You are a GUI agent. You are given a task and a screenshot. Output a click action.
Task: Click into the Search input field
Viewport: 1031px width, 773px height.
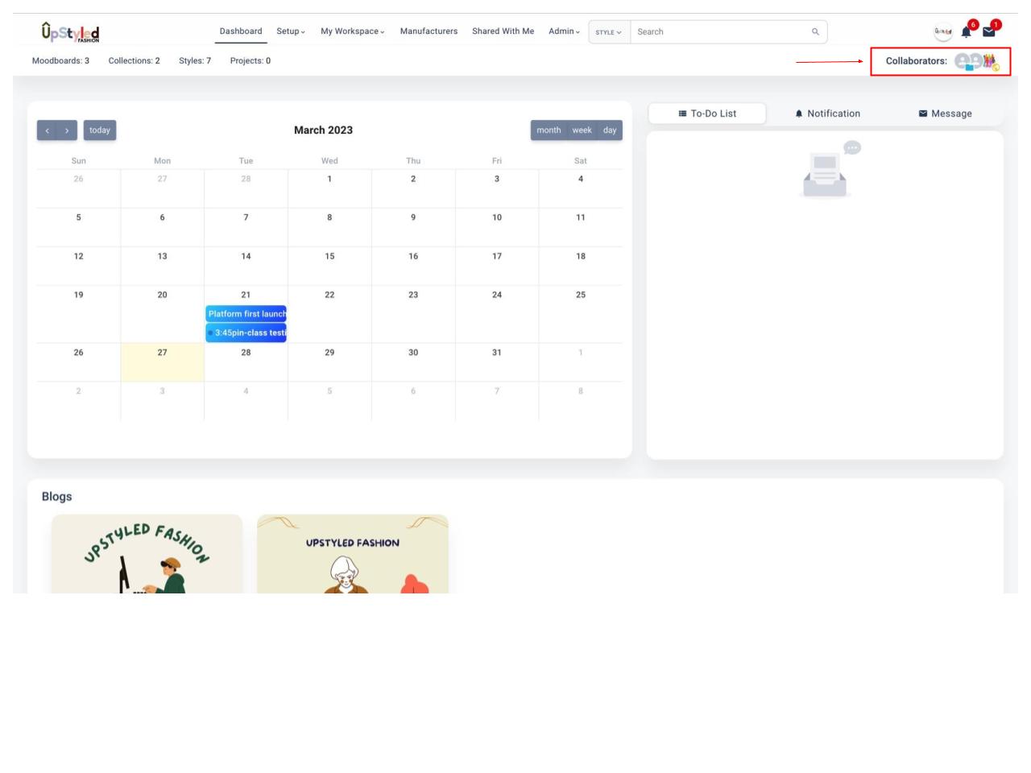(x=721, y=32)
